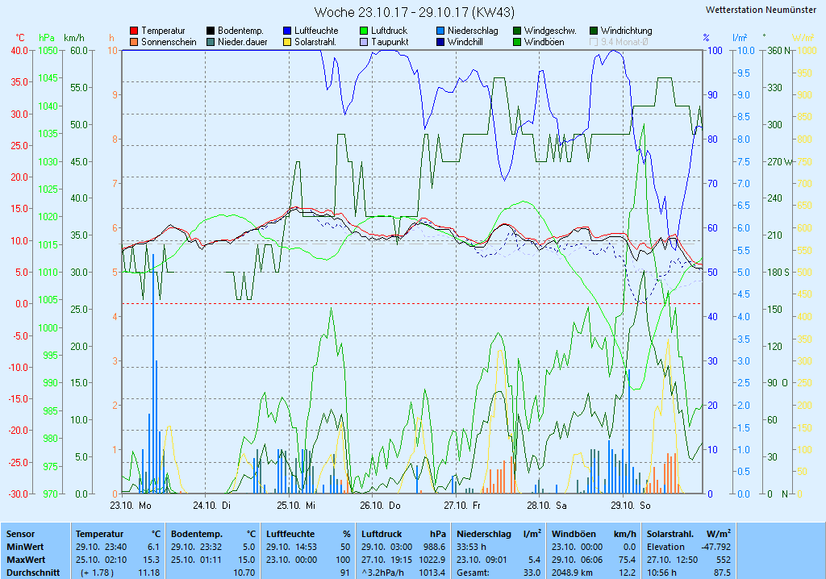This screenshot has width=826, height=579.
Task: Click the maximum pressure value 1022.9
Action: 432,560
